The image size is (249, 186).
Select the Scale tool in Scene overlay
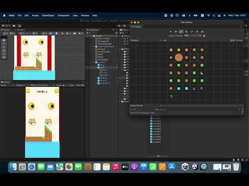point(4,51)
